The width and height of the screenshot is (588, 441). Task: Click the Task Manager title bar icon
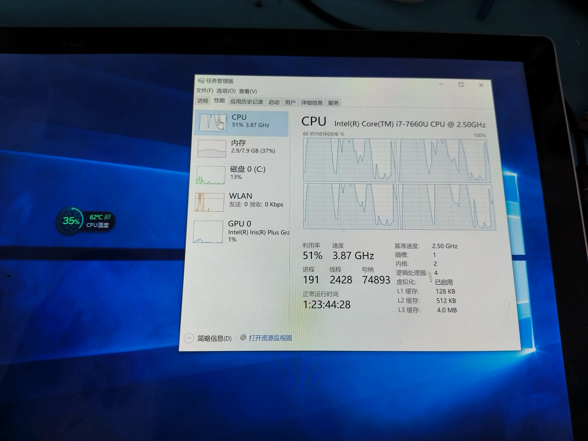coord(201,81)
